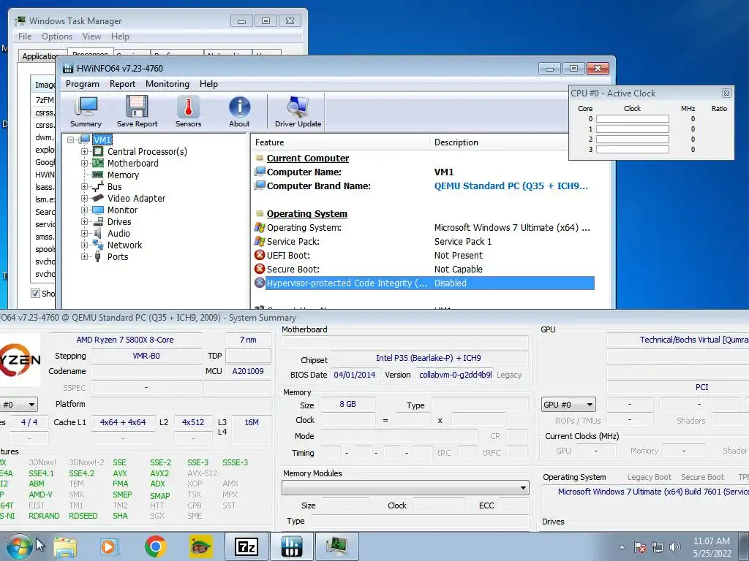The image size is (749, 561).
Task: Close the CPU #0 Active Clock panel
Action: pyautogui.click(x=726, y=93)
